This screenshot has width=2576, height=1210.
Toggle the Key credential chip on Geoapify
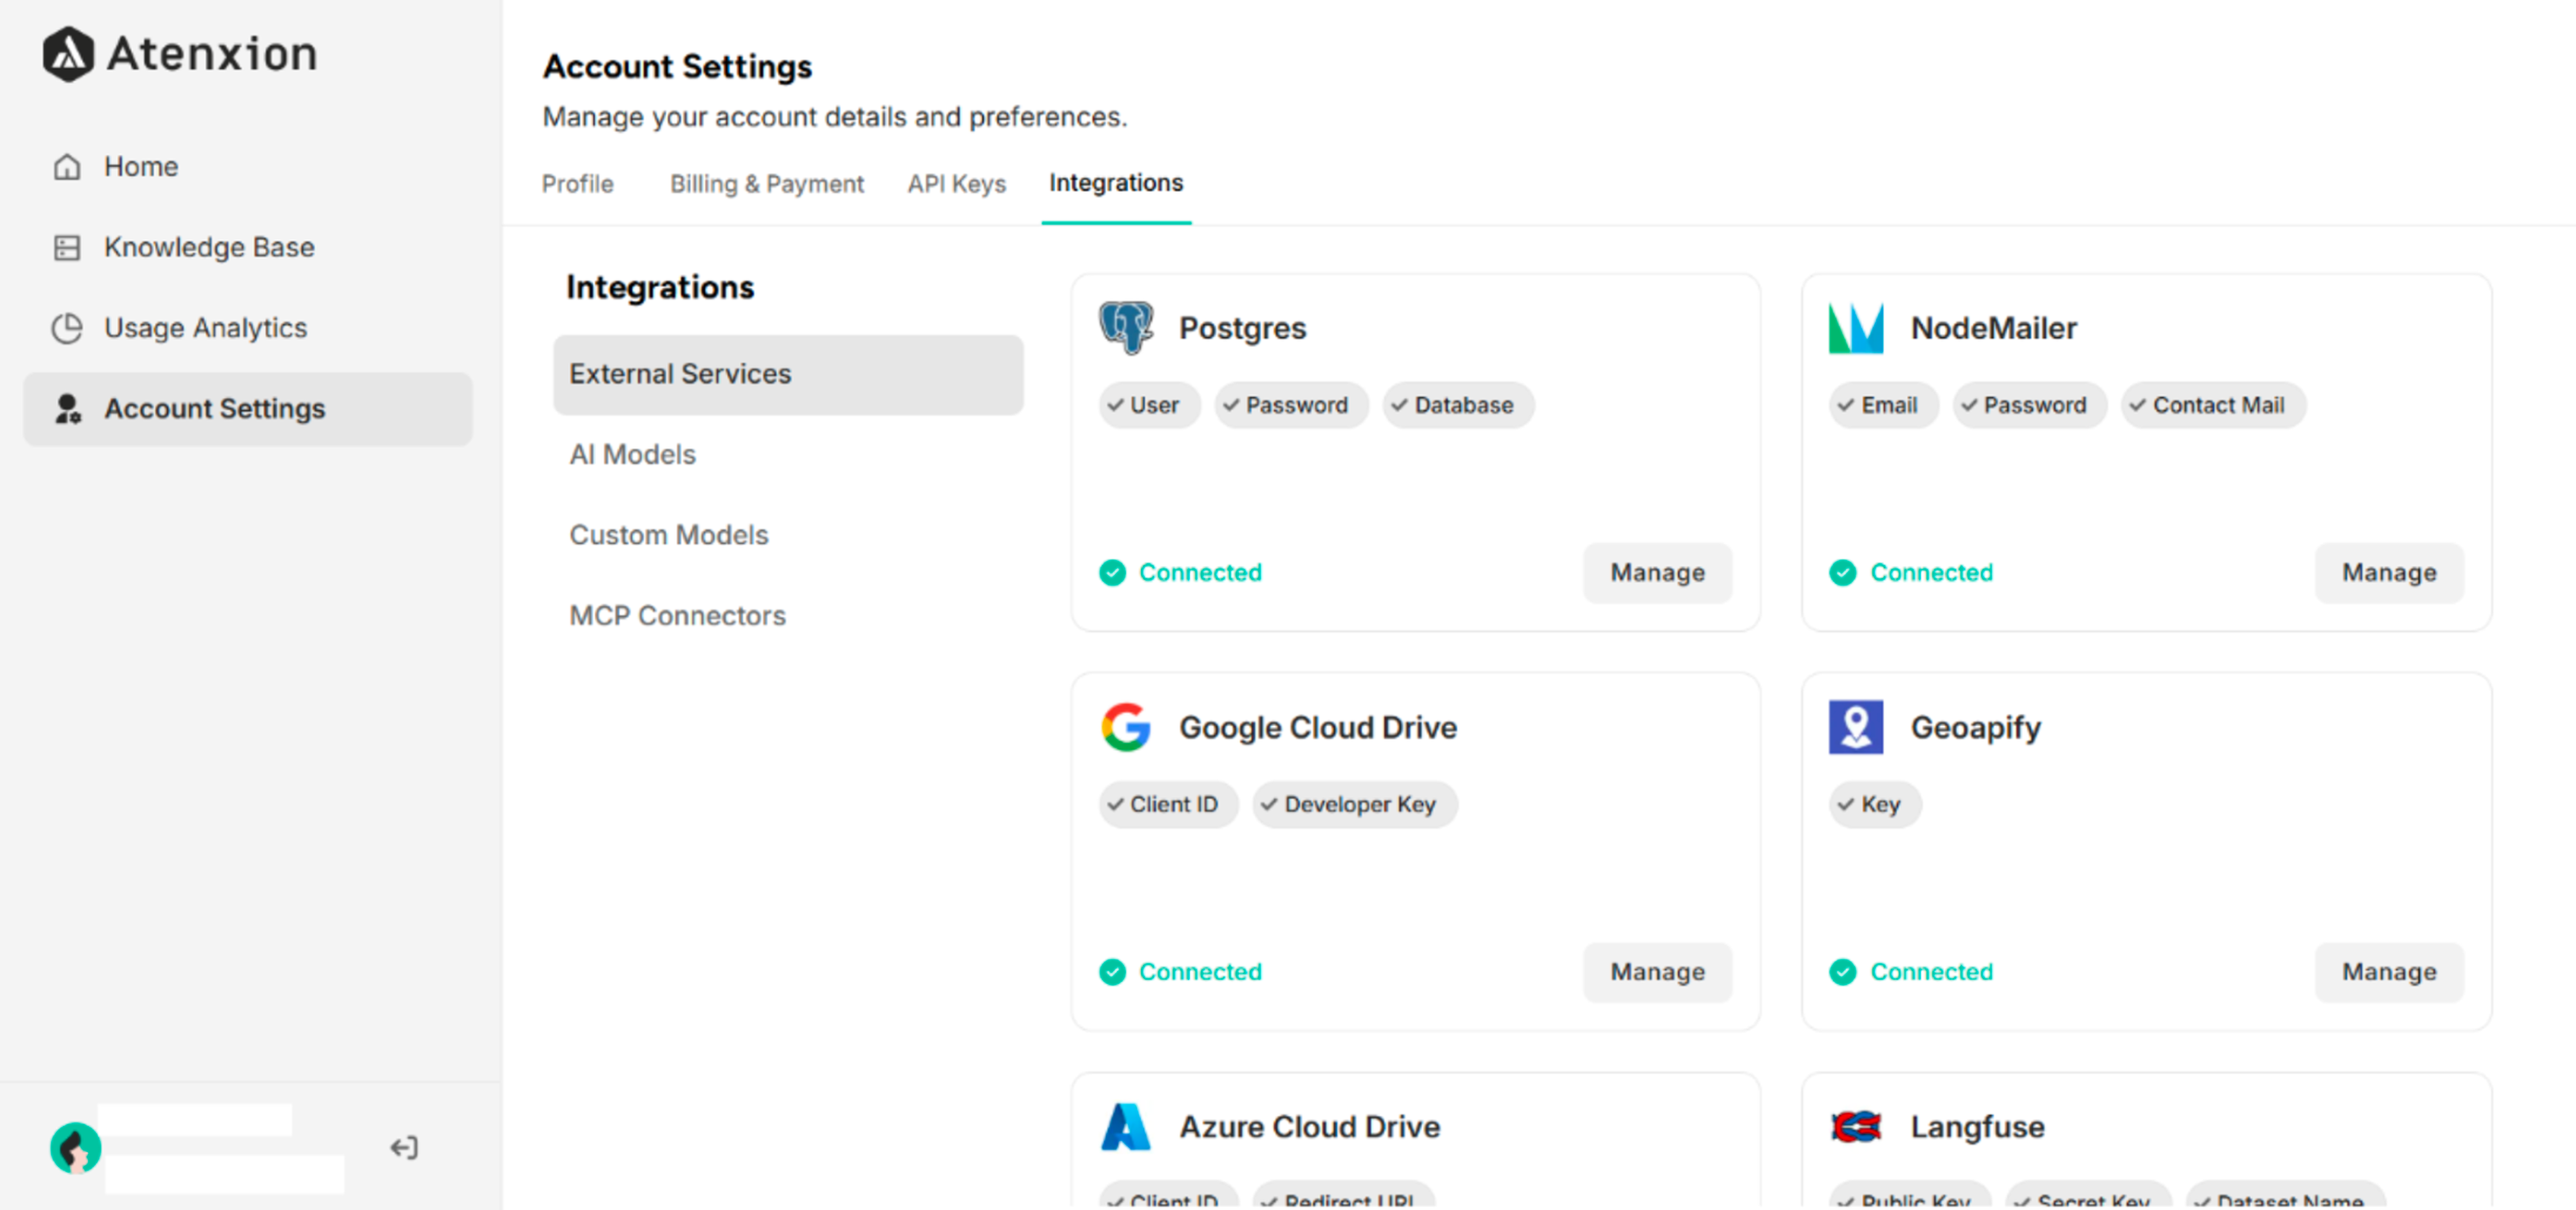[1874, 804]
